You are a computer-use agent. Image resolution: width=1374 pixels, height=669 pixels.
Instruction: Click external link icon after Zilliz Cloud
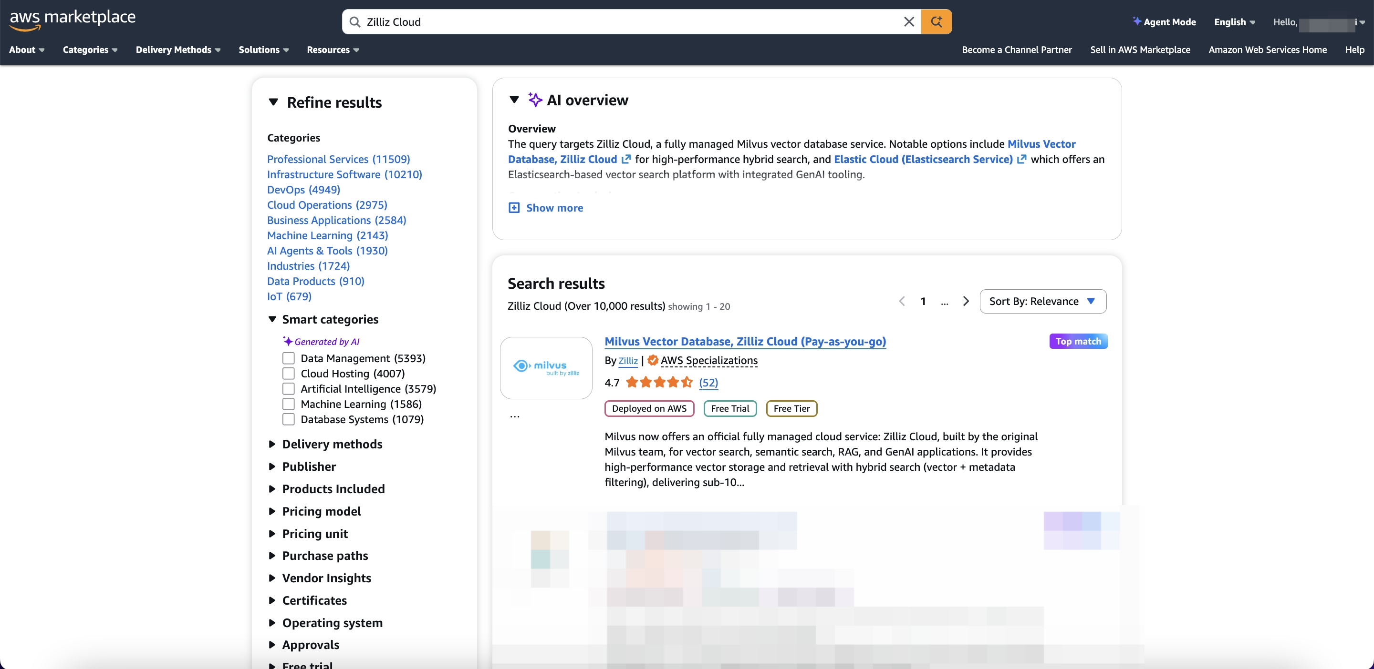click(625, 159)
